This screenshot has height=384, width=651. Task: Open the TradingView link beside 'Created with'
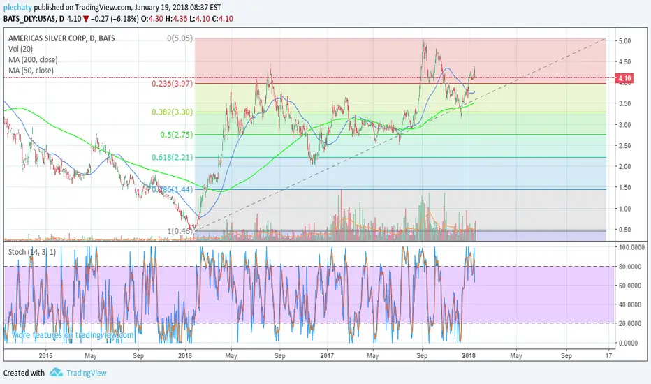87,373
